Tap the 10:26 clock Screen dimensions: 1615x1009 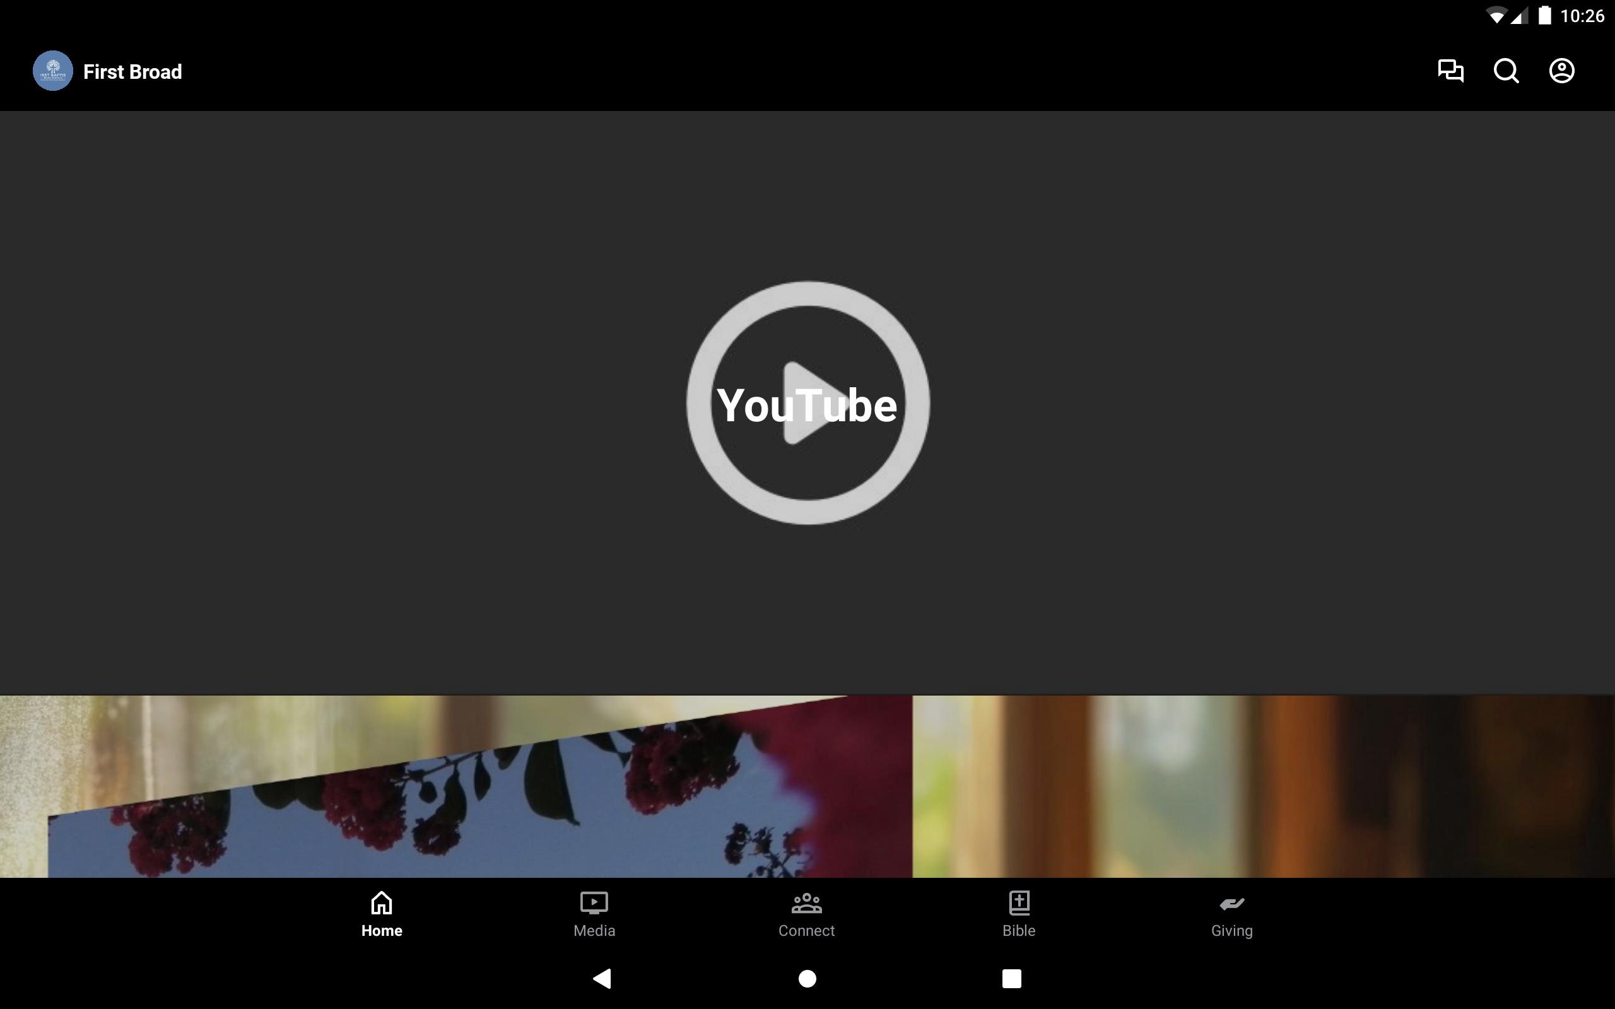1582,16
